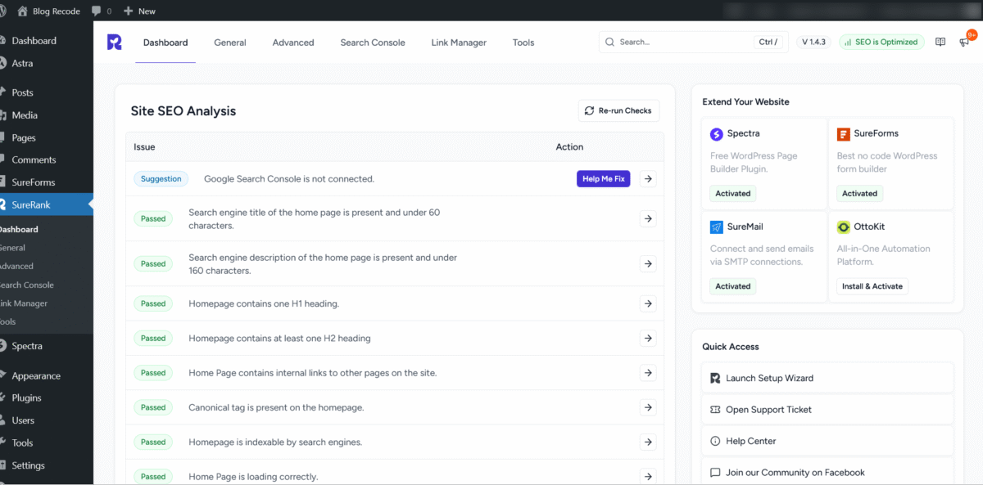Switch to the Search Console tab
This screenshot has height=485, width=983.
click(373, 42)
